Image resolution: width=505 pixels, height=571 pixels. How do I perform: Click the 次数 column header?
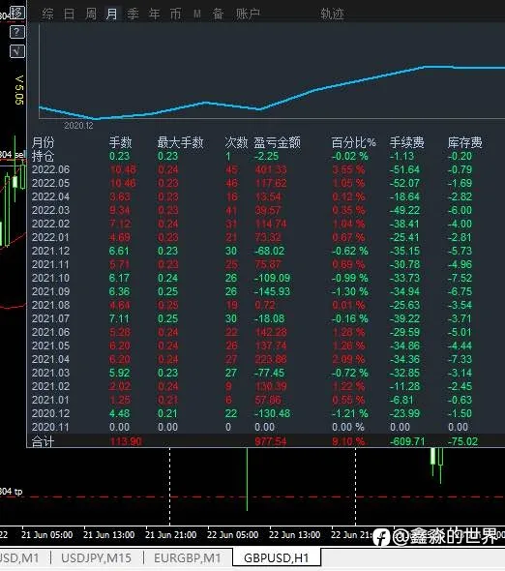[236, 142]
